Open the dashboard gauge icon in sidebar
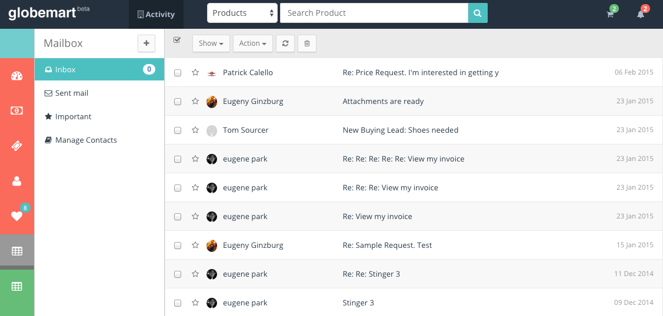663x316 pixels. pyautogui.click(x=16, y=76)
